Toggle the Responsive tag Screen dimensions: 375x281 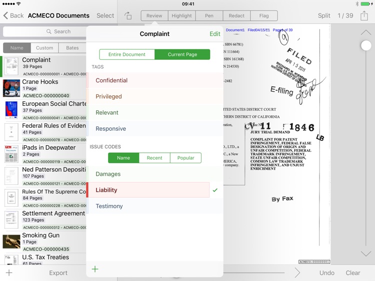click(154, 128)
